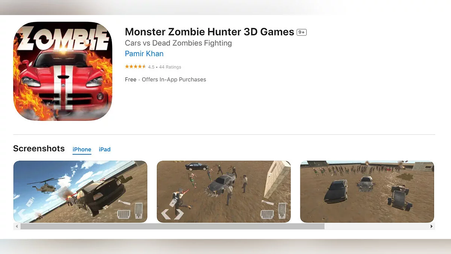Click the scrollbar right arrow

[431, 227]
